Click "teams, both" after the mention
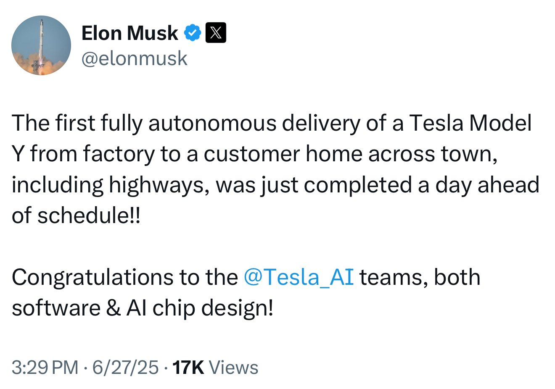This screenshot has width=555, height=389. click(420, 278)
